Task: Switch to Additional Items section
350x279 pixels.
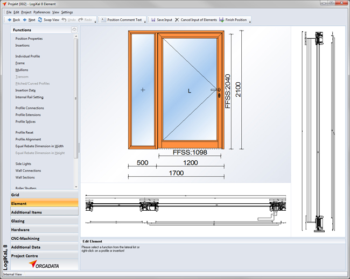Action: [x=44, y=212]
